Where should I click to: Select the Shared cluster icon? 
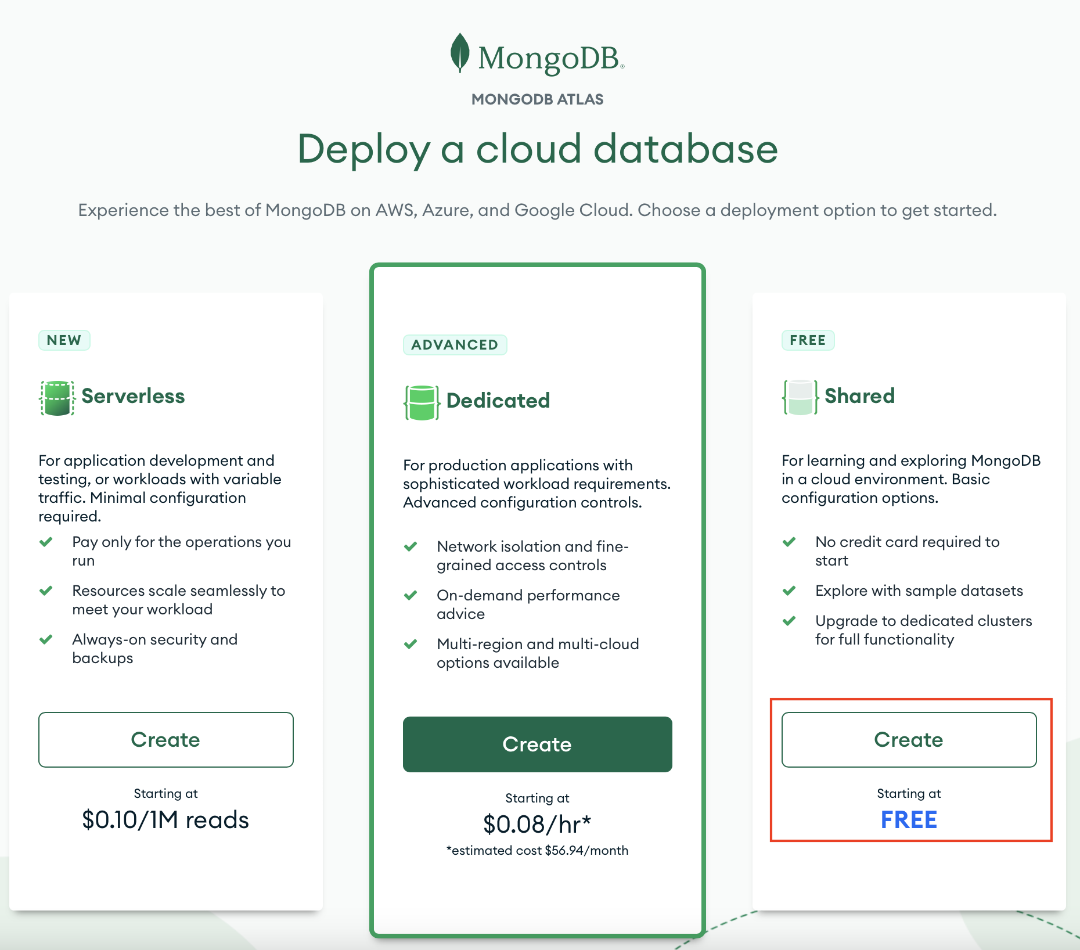click(800, 397)
